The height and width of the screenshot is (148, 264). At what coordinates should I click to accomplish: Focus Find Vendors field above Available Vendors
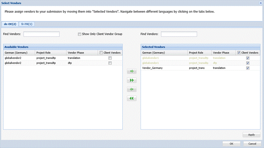(41, 34)
